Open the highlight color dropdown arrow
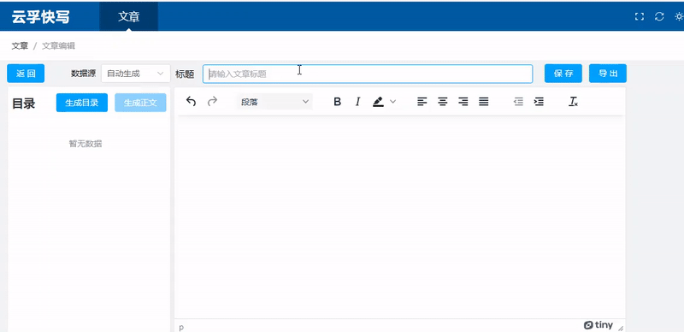The height and width of the screenshot is (332, 684). [392, 102]
